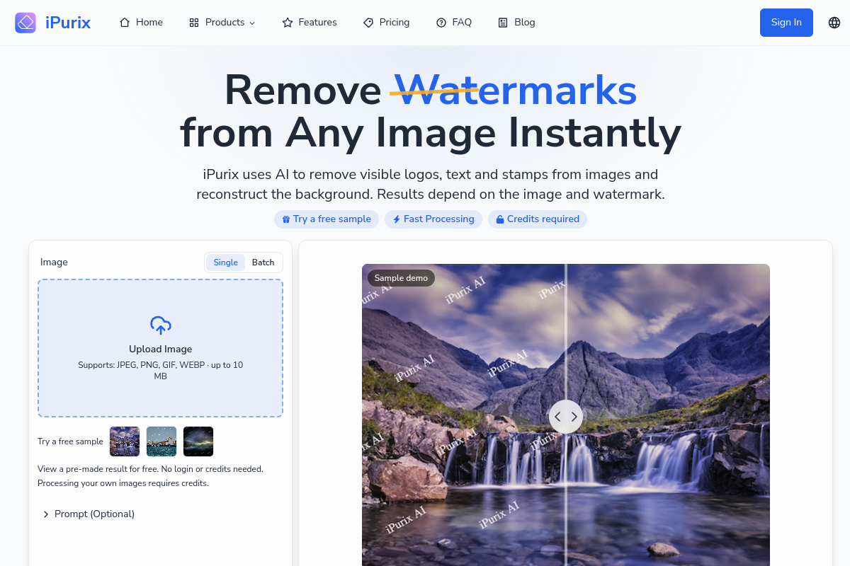Open the Products menu
The height and width of the screenshot is (566, 850).
tap(222, 23)
